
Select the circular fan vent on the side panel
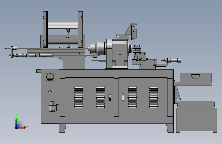coord(50,77)
